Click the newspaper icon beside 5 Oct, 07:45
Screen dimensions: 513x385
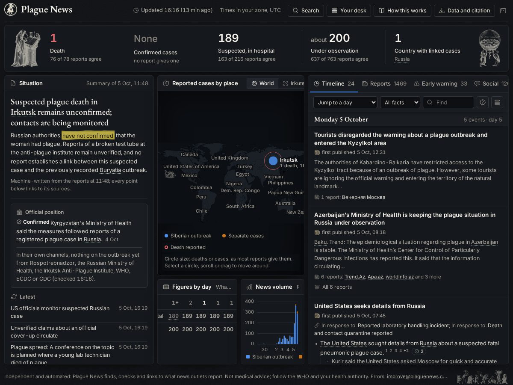coord(317,316)
